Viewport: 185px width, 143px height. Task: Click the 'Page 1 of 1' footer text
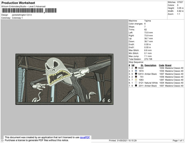(x=178, y=141)
